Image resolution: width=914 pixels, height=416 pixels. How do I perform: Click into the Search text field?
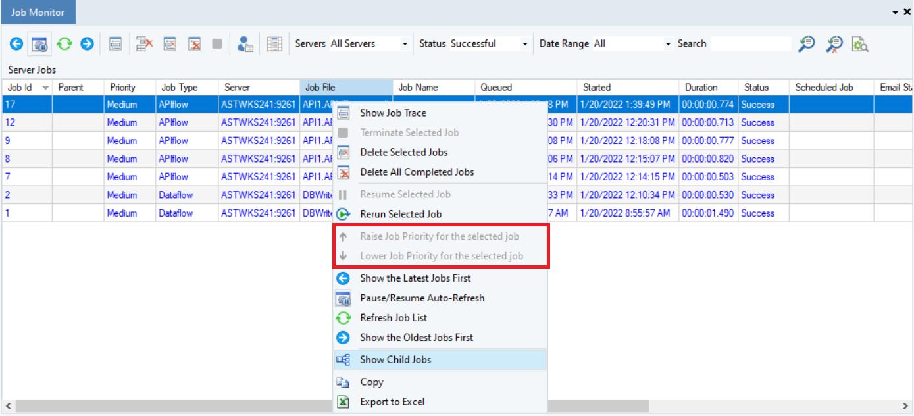point(750,44)
